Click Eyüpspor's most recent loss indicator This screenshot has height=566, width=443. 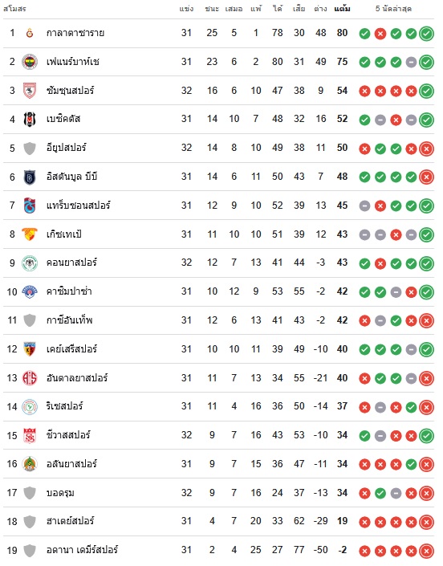point(426,149)
